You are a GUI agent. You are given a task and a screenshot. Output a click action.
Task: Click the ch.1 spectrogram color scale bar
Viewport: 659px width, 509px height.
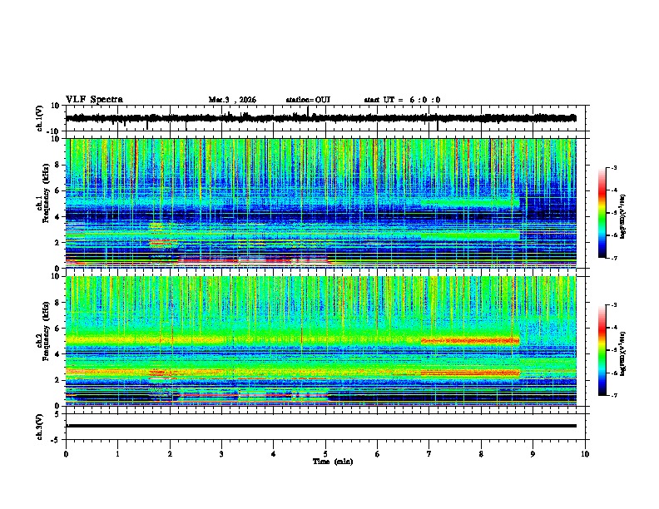click(x=602, y=213)
